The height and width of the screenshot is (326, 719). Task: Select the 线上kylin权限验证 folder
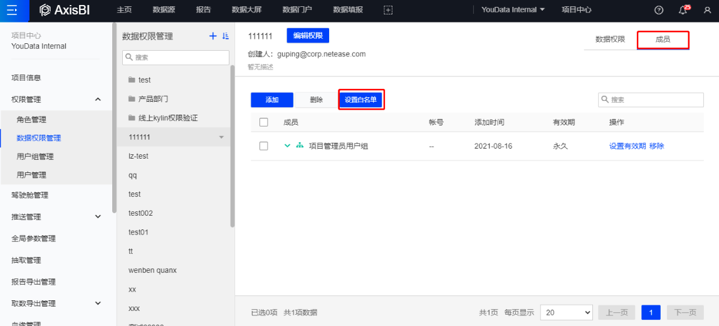(168, 118)
